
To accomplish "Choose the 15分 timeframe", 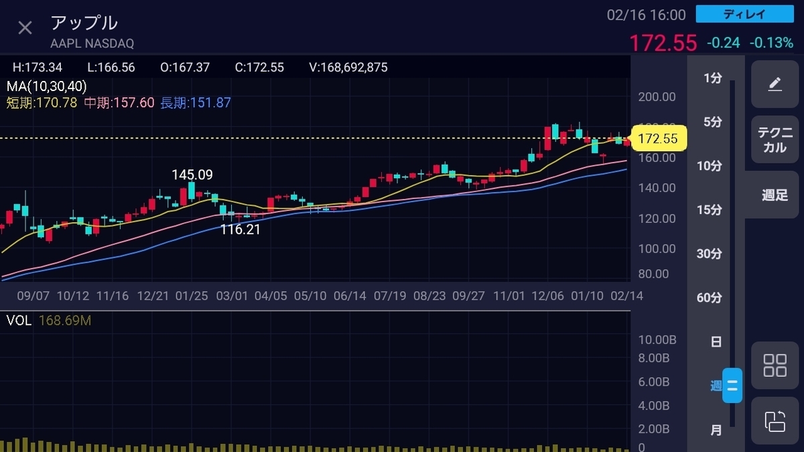I will pos(710,210).
